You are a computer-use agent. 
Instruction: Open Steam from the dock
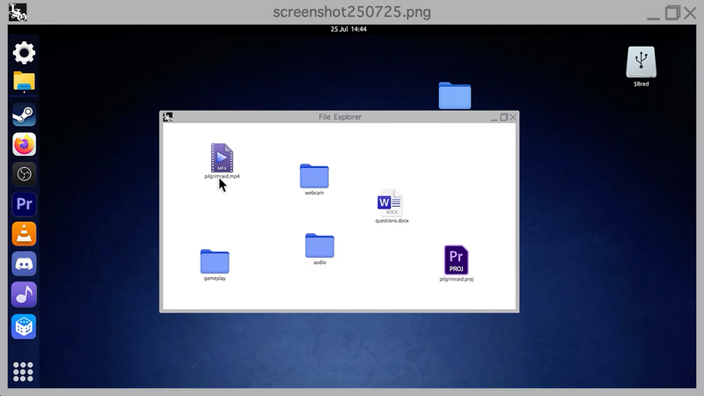point(24,114)
